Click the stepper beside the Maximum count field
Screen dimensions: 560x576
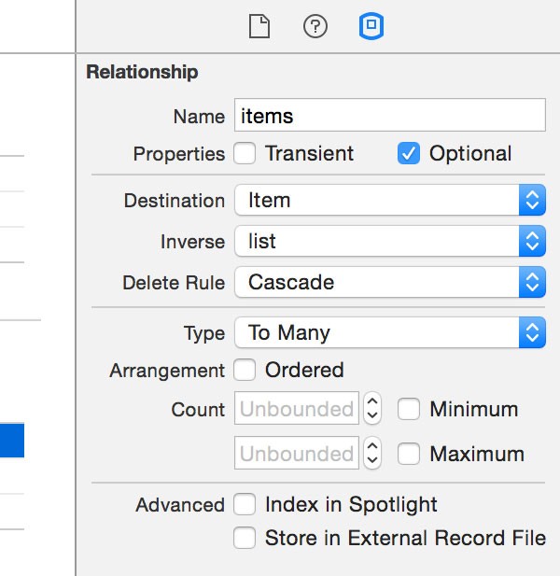[372, 453]
